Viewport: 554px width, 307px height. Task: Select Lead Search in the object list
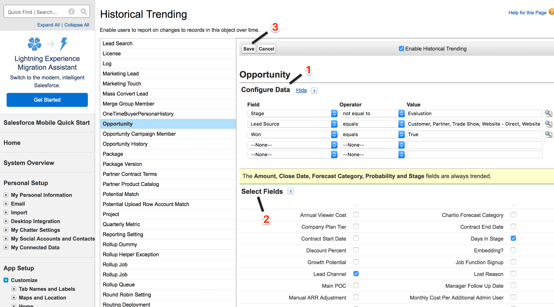pos(168,43)
